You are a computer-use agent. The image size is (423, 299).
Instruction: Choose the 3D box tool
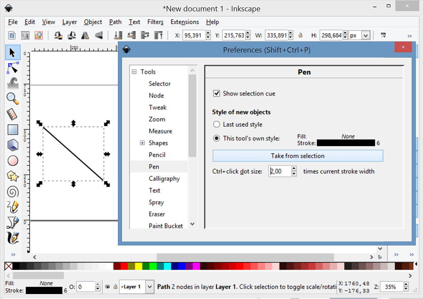[13, 145]
